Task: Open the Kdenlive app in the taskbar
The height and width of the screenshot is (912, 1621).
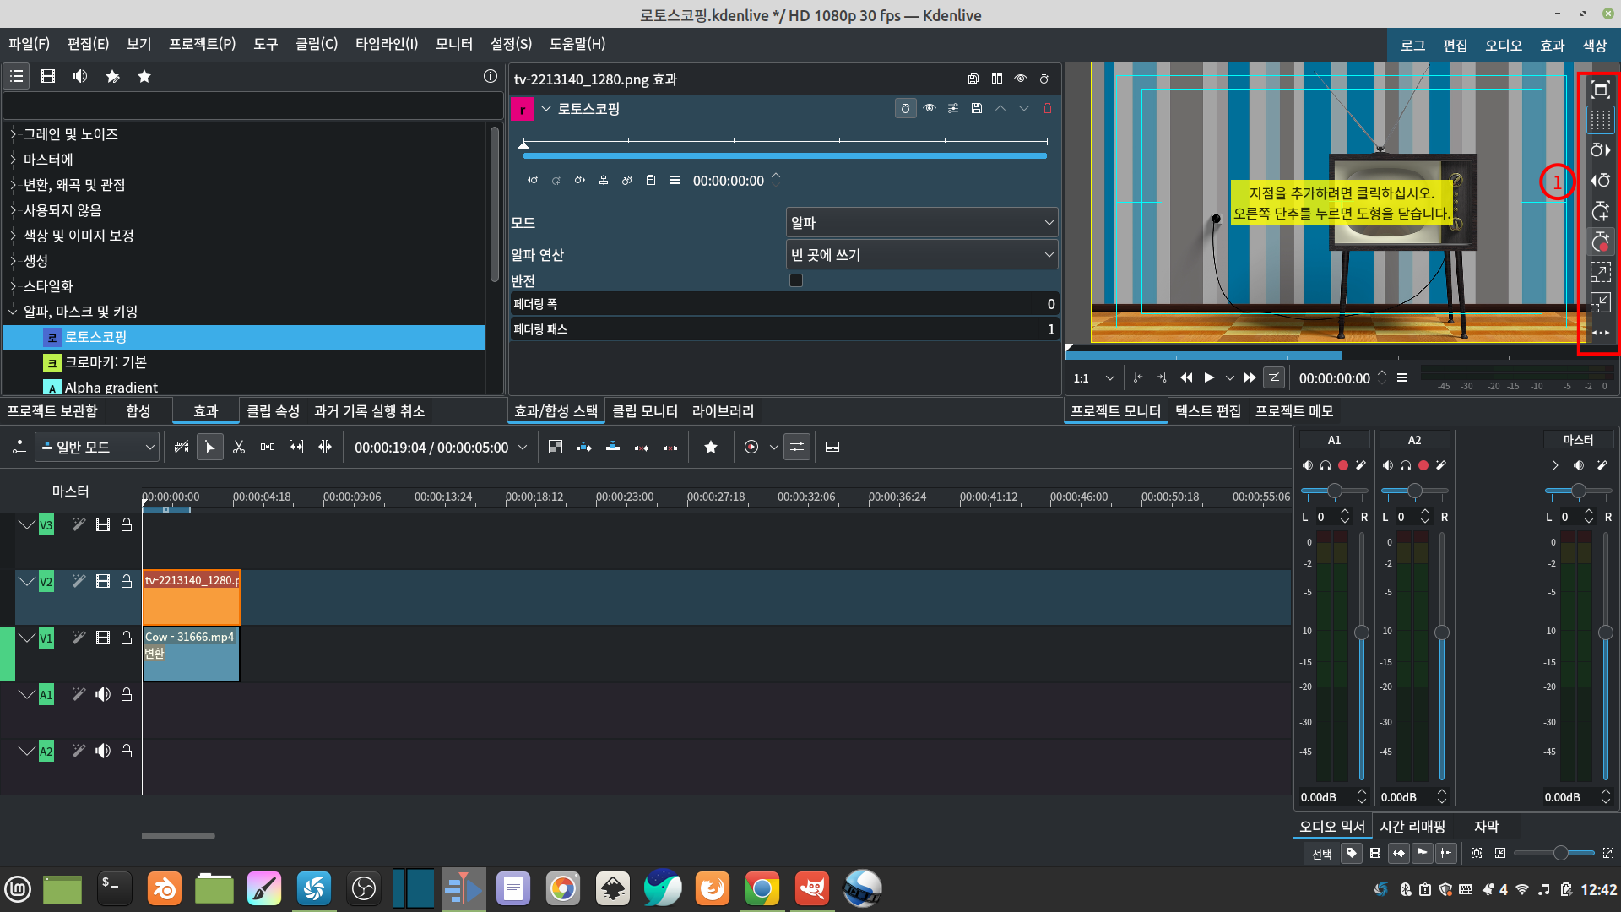Action: [463, 888]
